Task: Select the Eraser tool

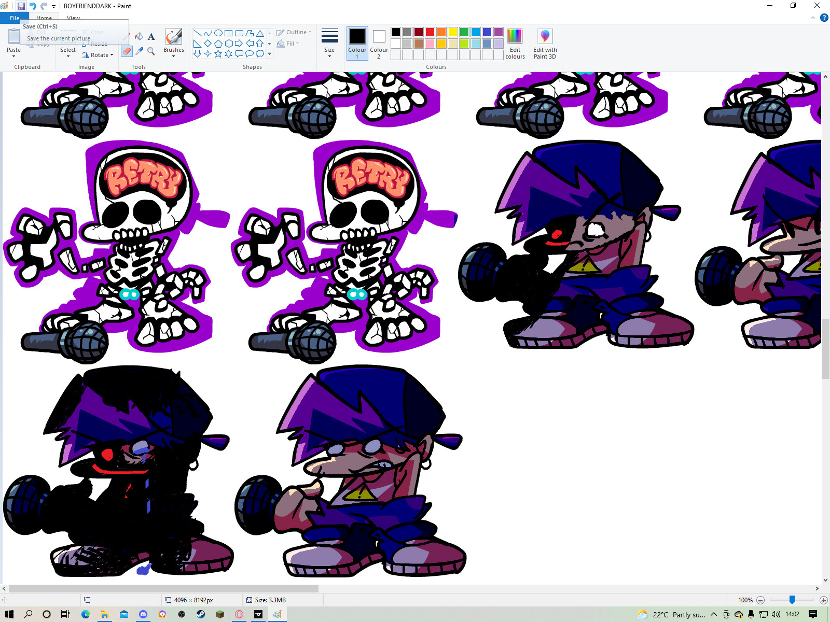Action: point(127,51)
